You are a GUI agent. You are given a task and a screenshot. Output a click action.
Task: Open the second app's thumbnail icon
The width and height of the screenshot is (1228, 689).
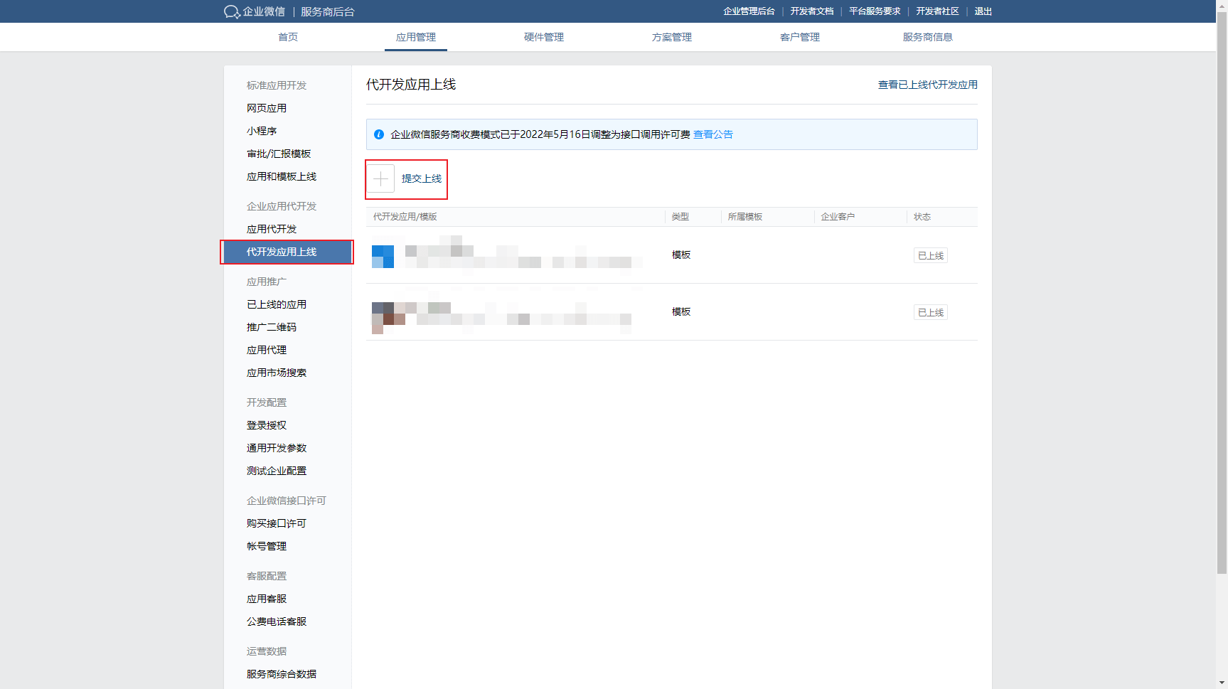point(384,317)
